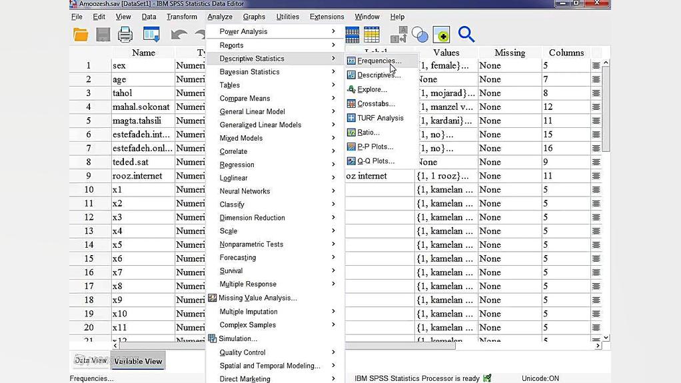Click the Simulation menu icon
This screenshot has height=383, width=681.
click(x=212, y=339)
